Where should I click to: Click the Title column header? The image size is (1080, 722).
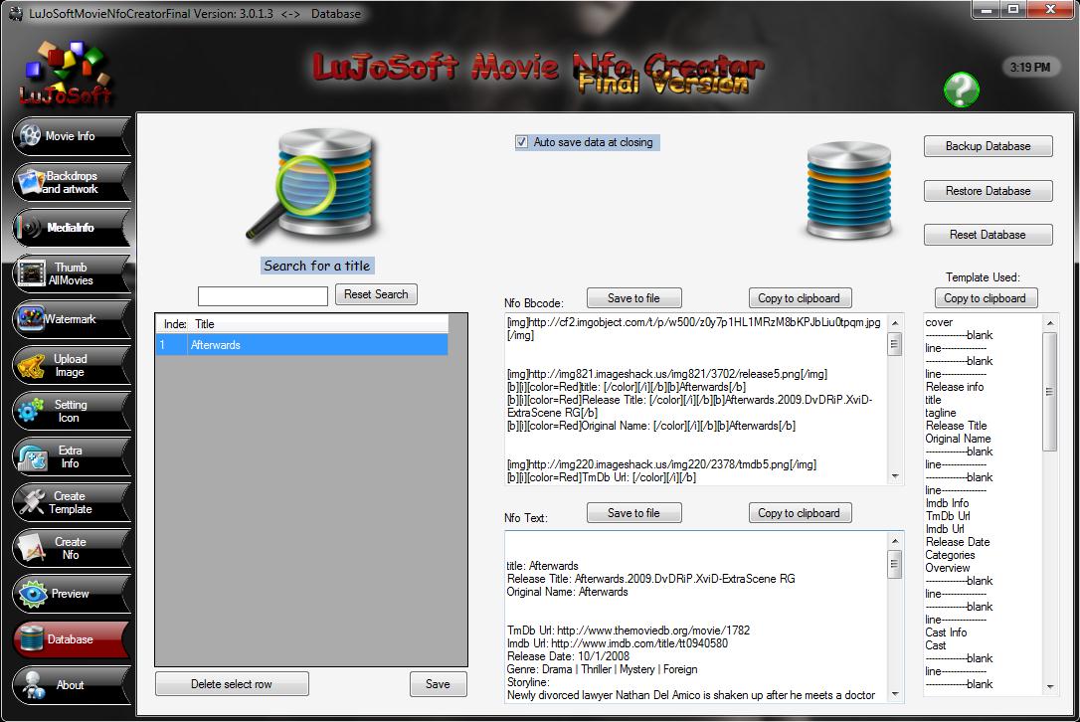[318, 324]
